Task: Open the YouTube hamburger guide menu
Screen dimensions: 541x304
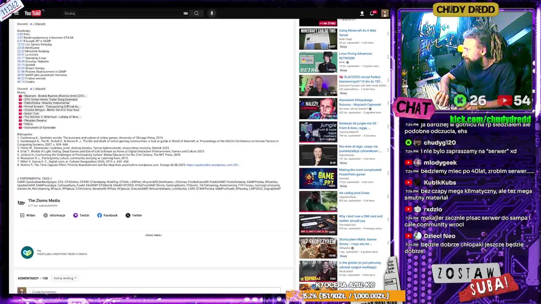Action: [x=16, y=13]
